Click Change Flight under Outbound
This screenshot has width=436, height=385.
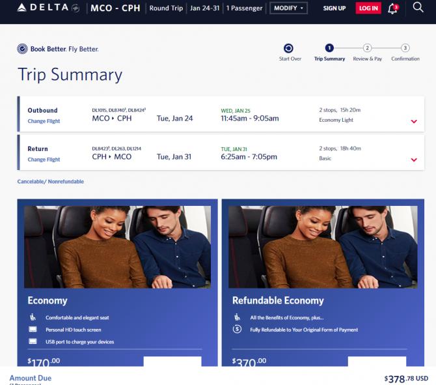point(44,121)
